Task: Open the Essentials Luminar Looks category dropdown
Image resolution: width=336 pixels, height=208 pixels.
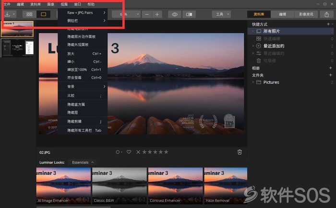Action: [x=83, y=162]
